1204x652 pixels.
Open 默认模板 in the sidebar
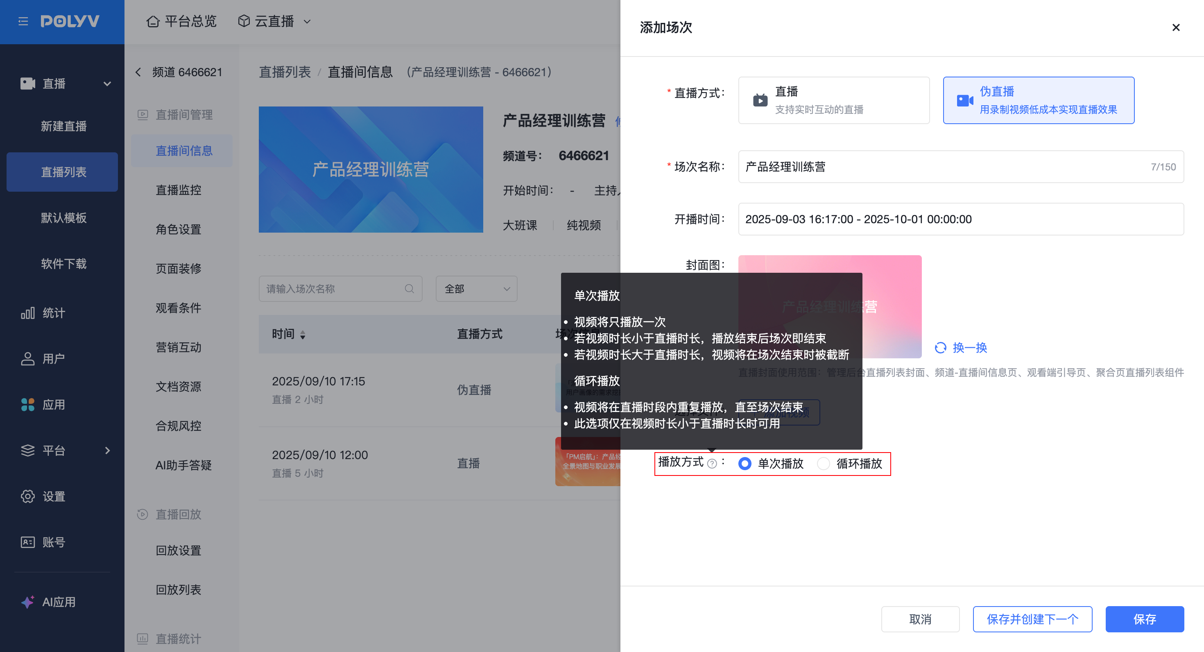click(63, 218)
